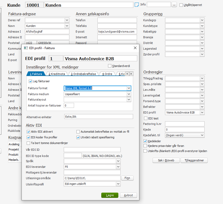Open the Fakturalayout dropdown
223x204 pixels.
click(129, 100)
